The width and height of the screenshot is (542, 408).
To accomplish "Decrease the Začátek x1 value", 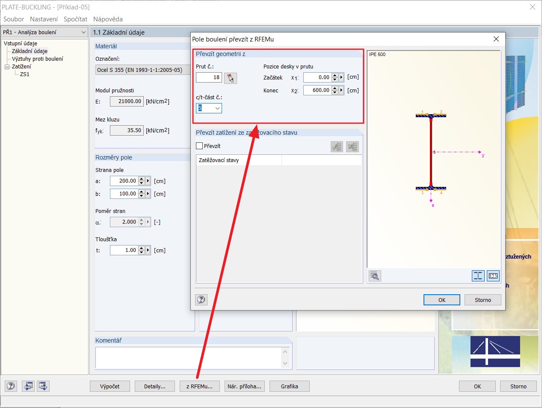I will point(335,80).
